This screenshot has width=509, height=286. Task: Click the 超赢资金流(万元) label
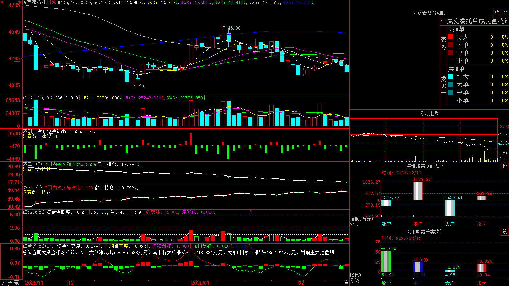pos(41,136)
